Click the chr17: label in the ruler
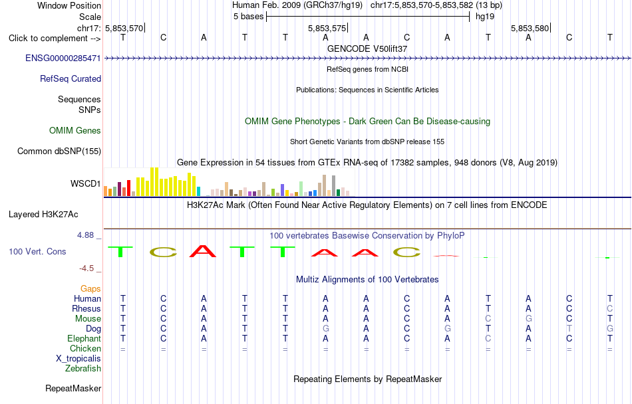The width and height of the screenshot is (632, 404). [89, 28]
